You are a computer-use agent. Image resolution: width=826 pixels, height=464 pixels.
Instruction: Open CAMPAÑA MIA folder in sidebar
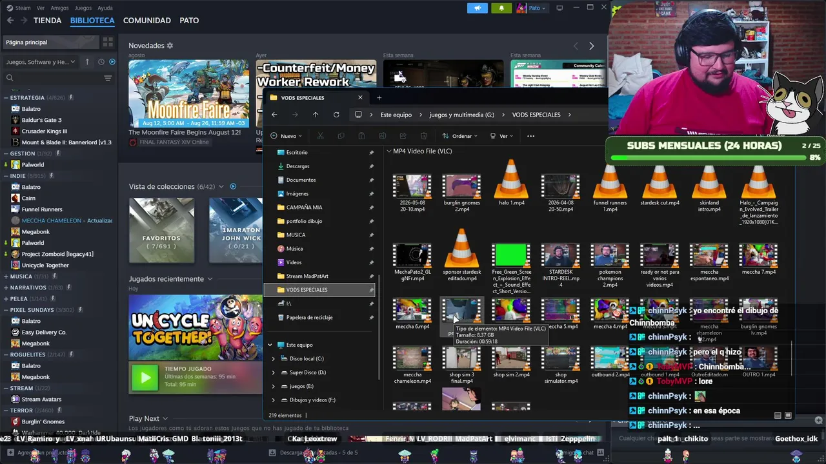point(304,208)
